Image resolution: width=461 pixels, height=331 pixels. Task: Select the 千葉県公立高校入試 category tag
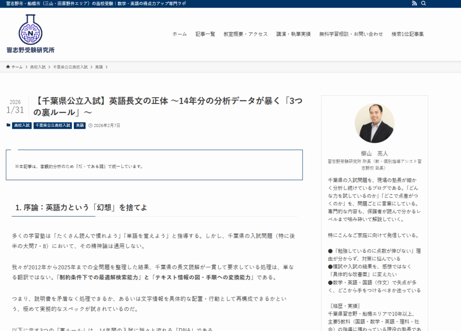[53, 126]
